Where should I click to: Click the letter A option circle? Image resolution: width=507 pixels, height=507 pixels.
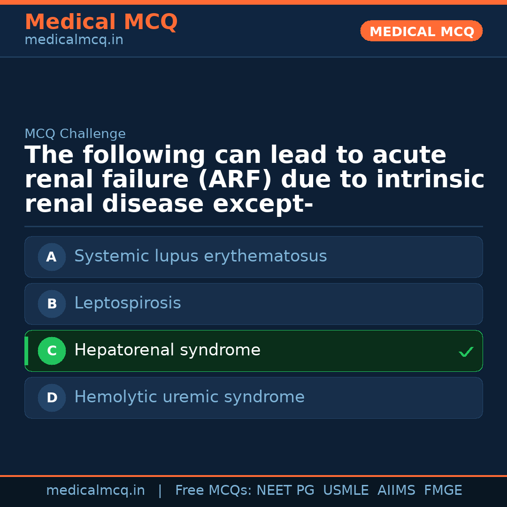(52, 257)
